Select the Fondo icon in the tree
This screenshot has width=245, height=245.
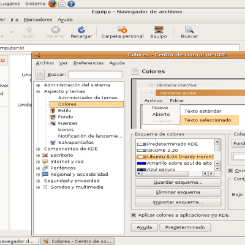53,117
